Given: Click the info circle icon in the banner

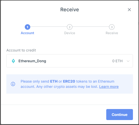Looking at the screenshot, I should (13, 84).
